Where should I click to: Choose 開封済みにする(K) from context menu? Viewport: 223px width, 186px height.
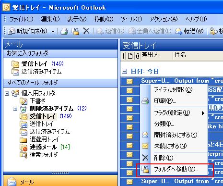(174, 135)
